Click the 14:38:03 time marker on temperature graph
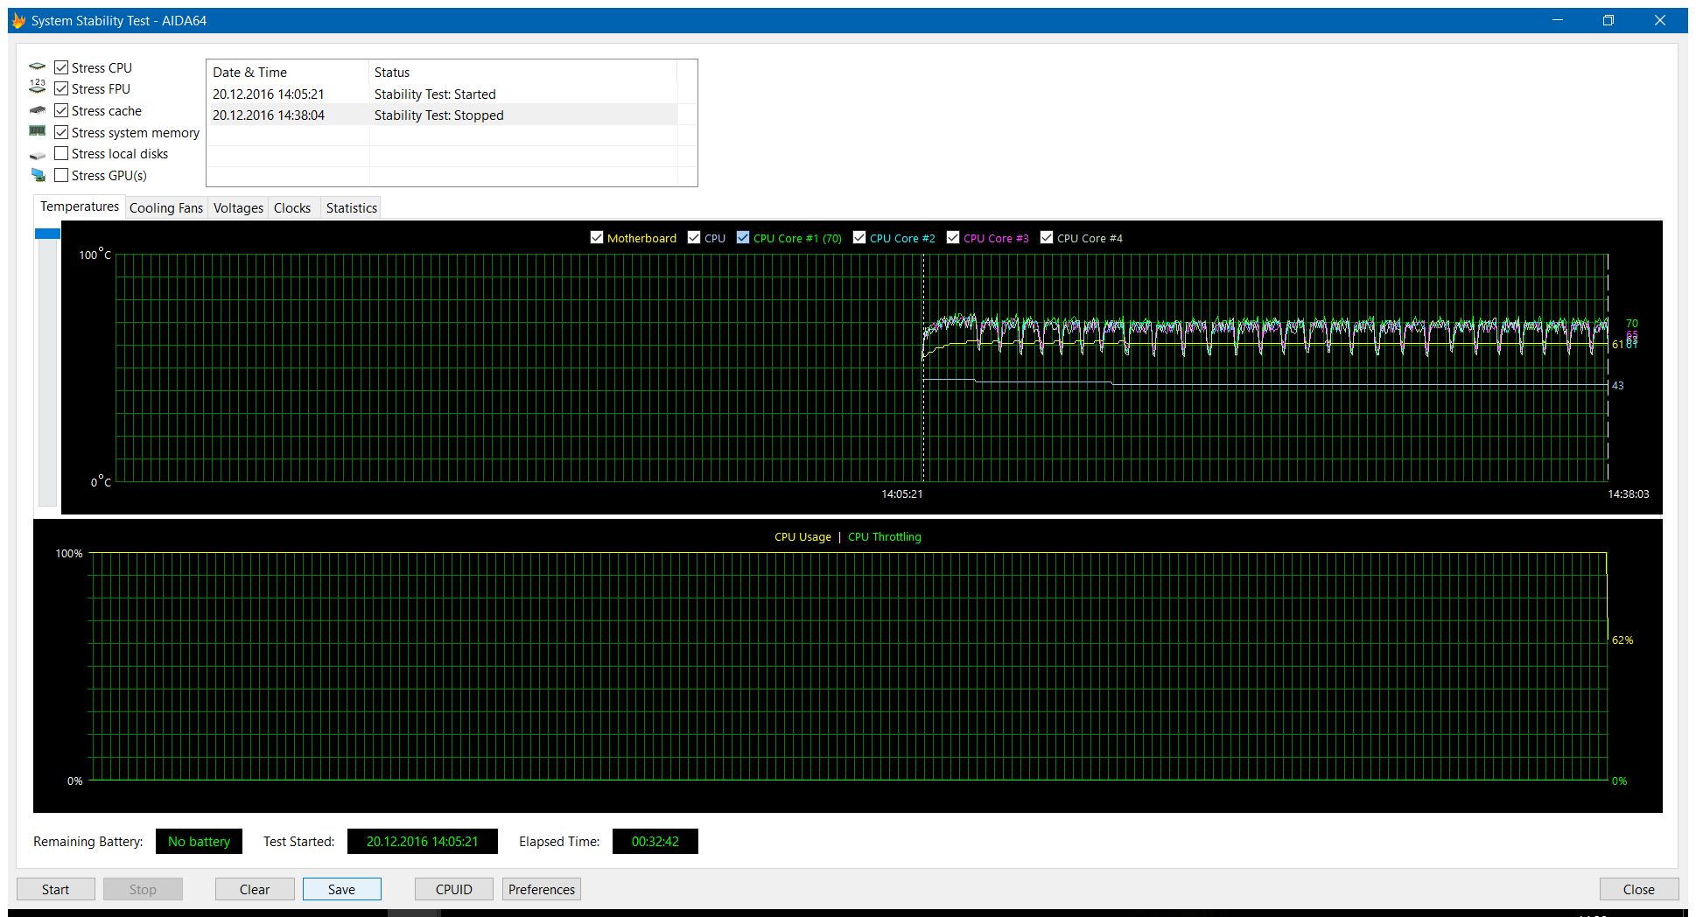 pos(1628,493)
